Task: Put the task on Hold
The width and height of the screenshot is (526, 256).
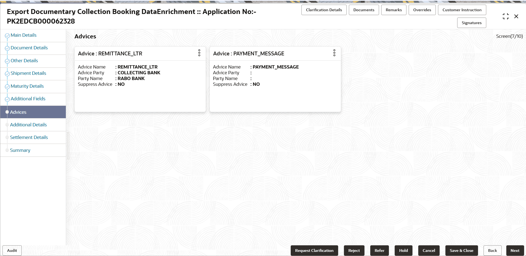Action: pos(403,251)
